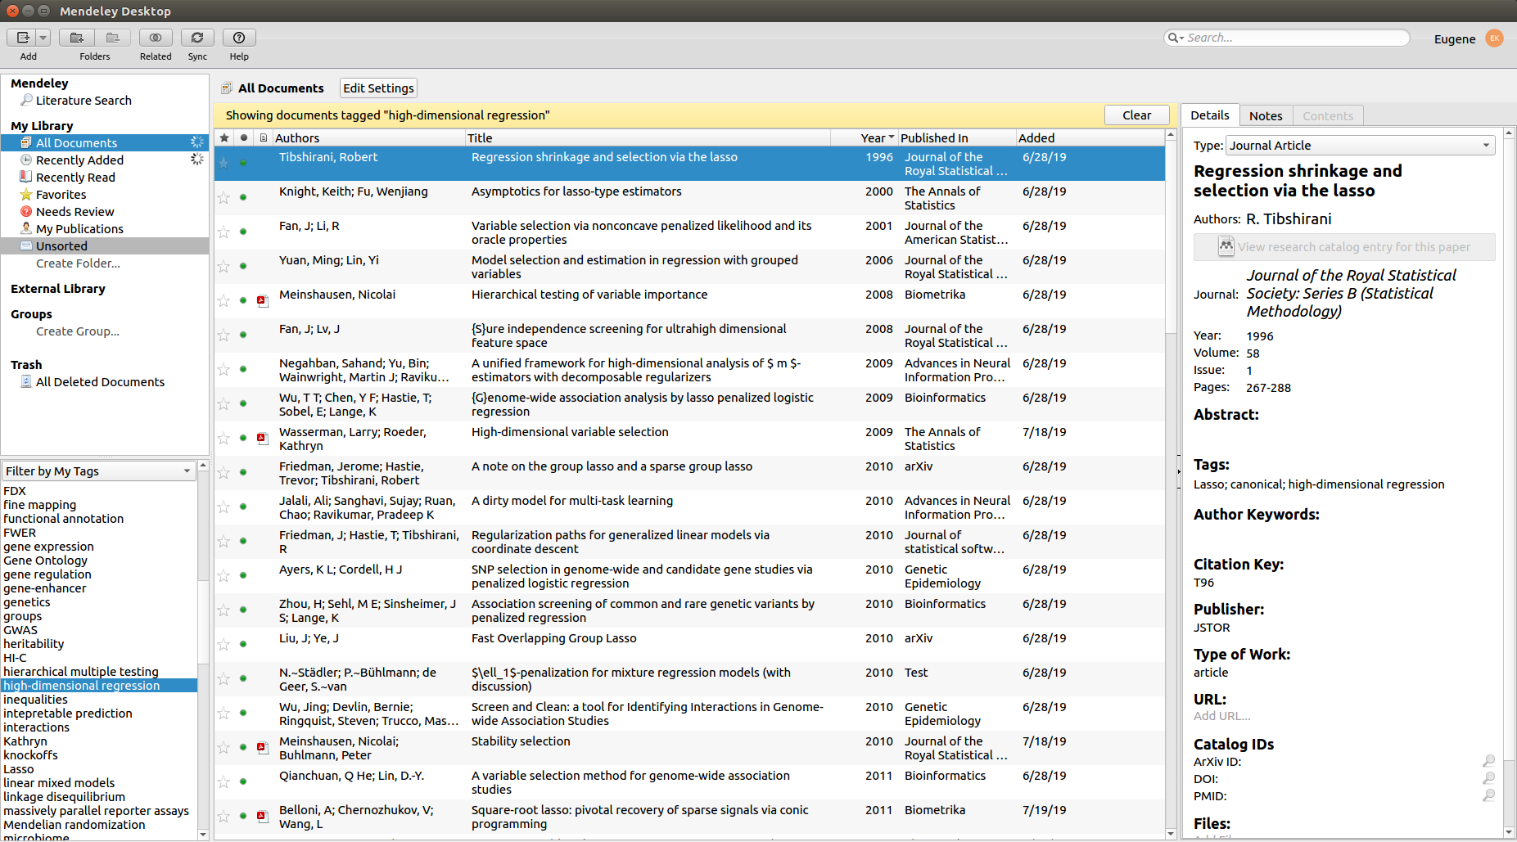1517x842 pixels.
Task: Toggle read status for Belloni square-root lasso paper
Action: (x=243, y=816)
